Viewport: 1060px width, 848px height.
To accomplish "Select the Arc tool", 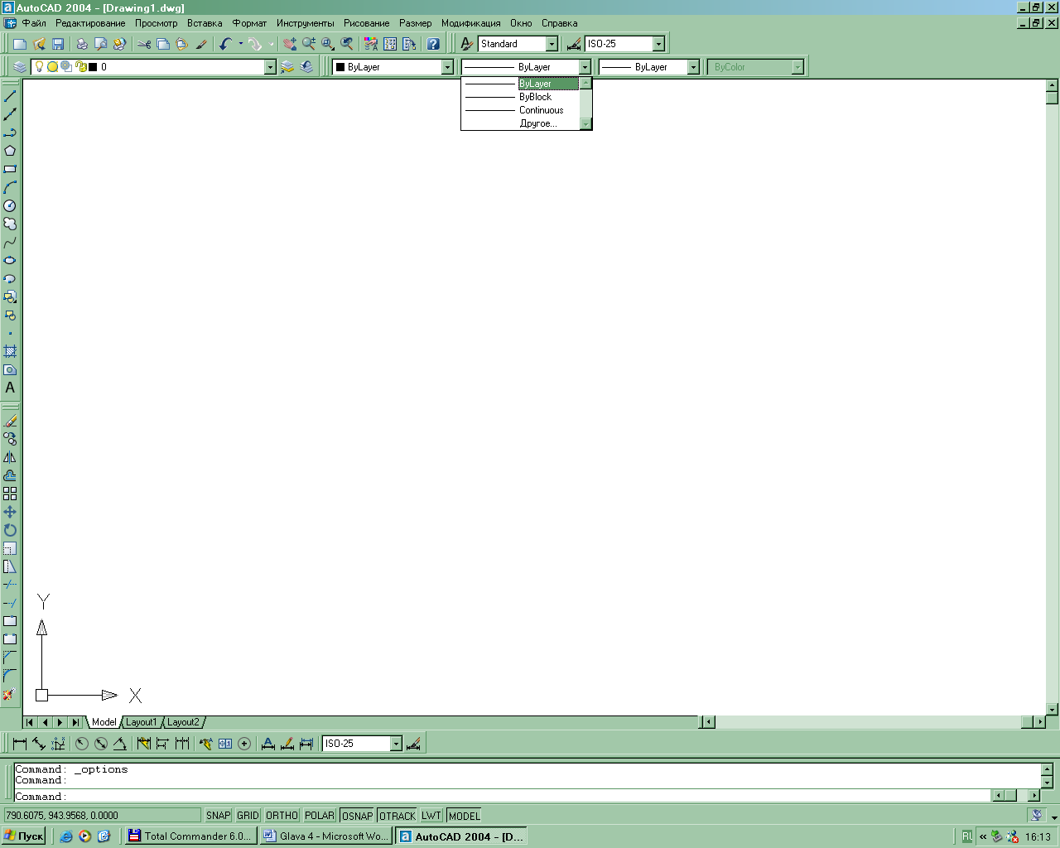I will pos(10,187).
